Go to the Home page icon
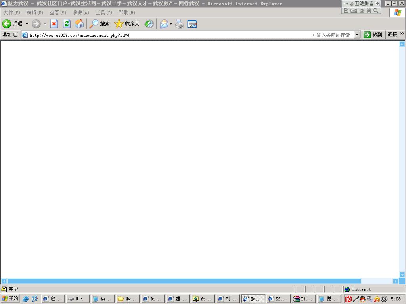Viewport: 406px width, 304px height. coord(79,24)
